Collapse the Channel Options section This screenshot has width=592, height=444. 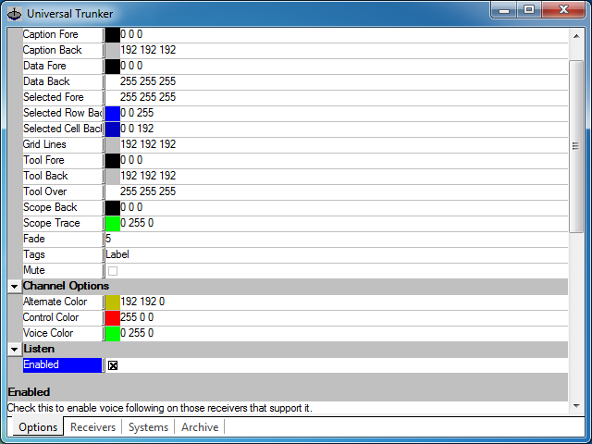[x=15, y=287]
